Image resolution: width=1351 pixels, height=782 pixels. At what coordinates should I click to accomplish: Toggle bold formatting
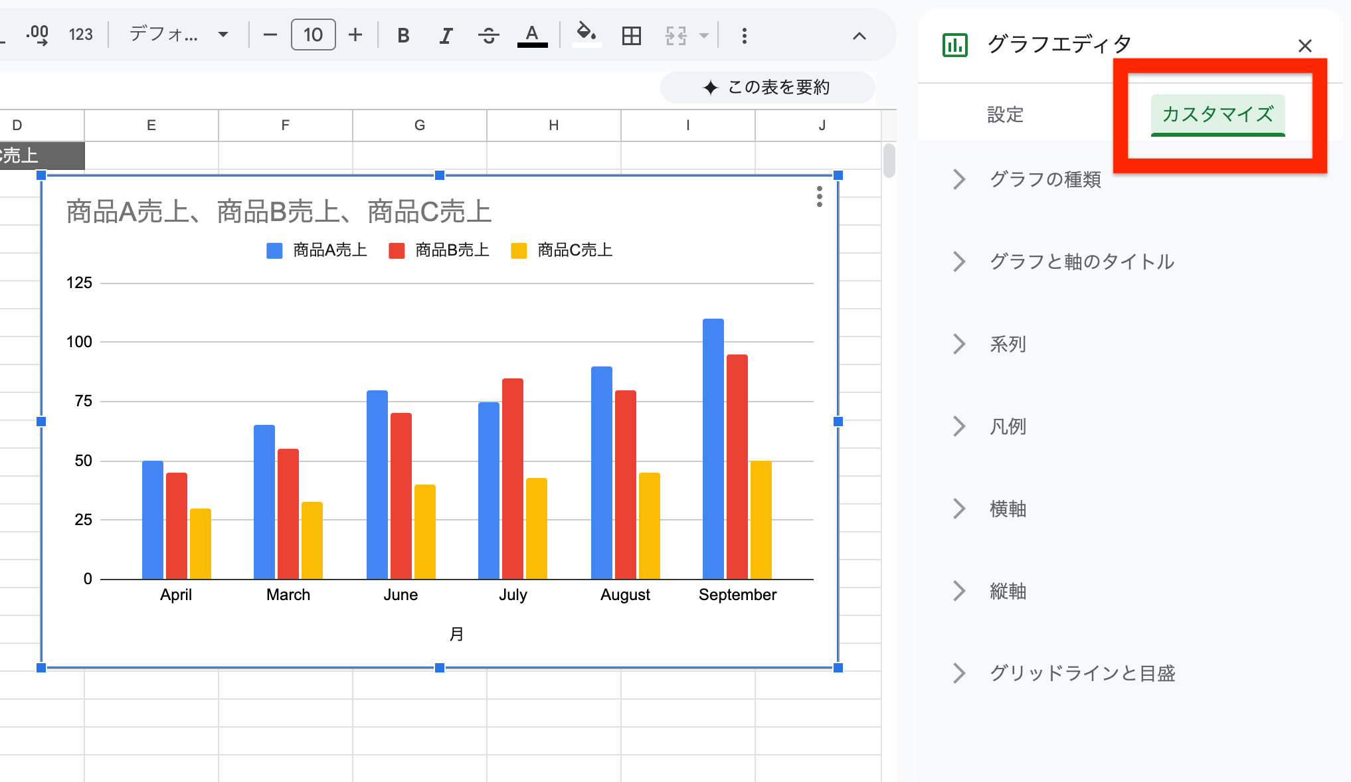pos(403,35)
